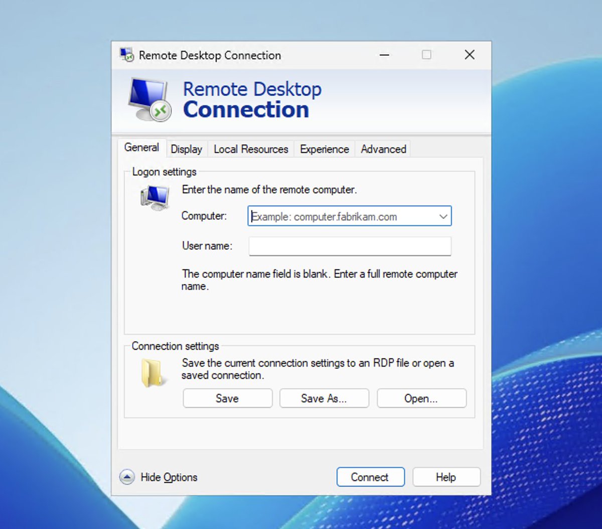Click the 'Connection settings' group label

(x=175, y=346)
